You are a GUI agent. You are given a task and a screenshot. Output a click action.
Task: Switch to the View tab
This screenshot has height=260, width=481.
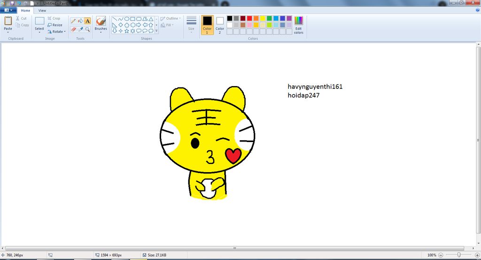[42, 10]
